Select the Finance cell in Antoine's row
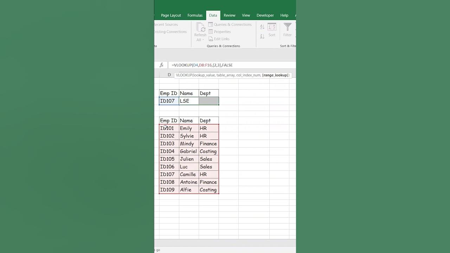Viewport: 450px width, 253px height. point(208,182)
